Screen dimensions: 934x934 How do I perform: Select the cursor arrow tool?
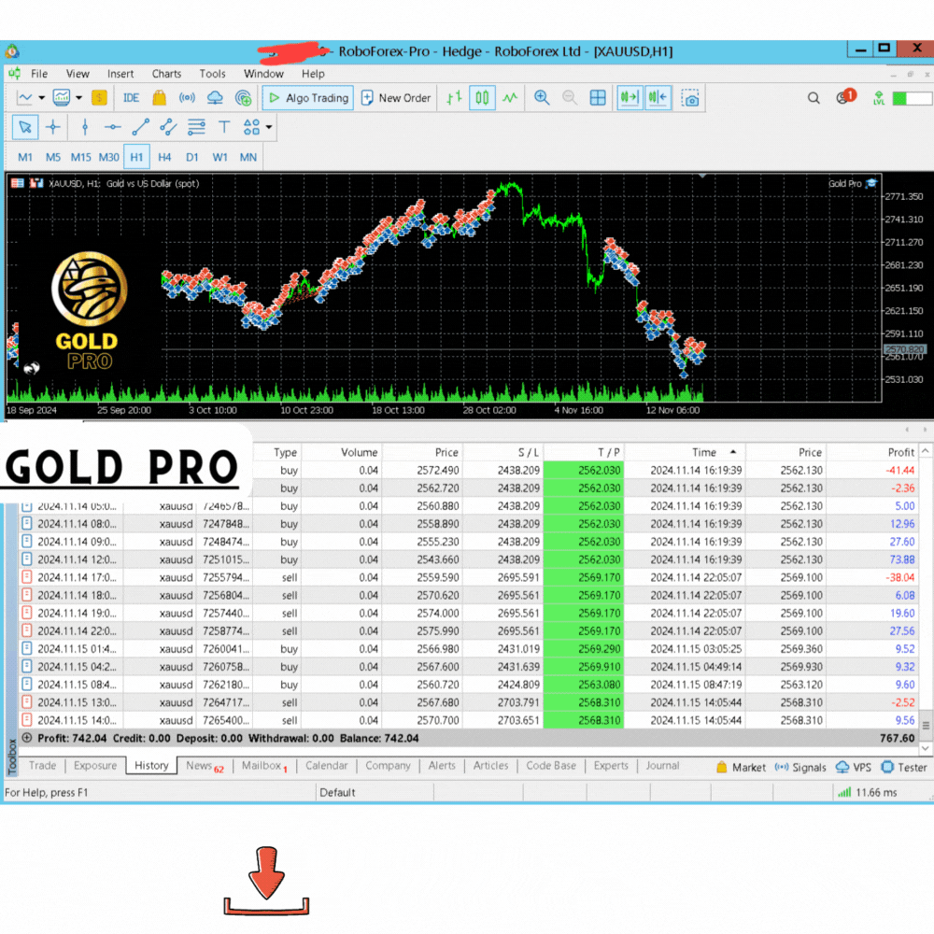[25, 127]
